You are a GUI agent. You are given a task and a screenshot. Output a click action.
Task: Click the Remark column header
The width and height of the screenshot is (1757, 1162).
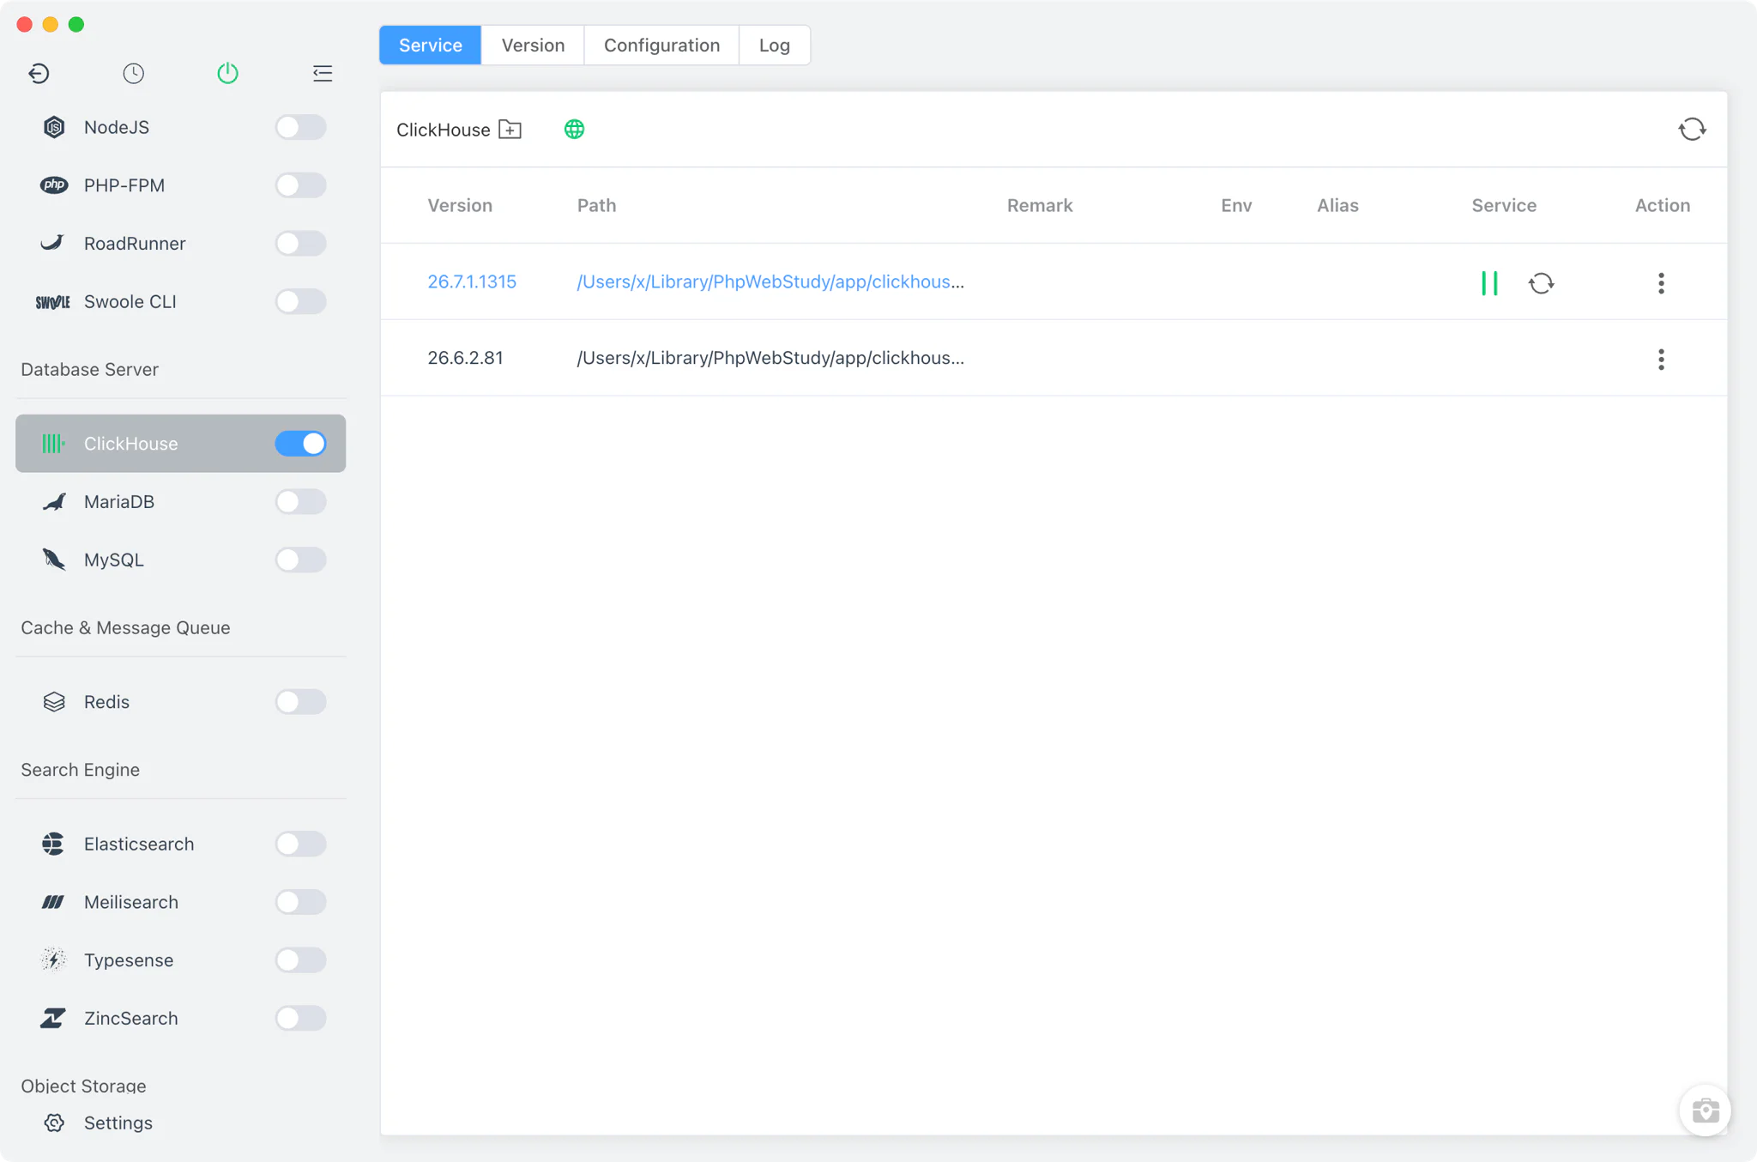click(1040, 205)
